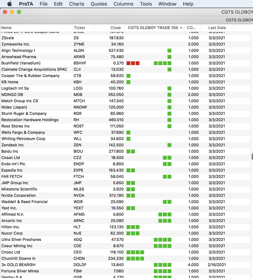Select Claimate Change Acquisitions SPAC row

point(125,69)
